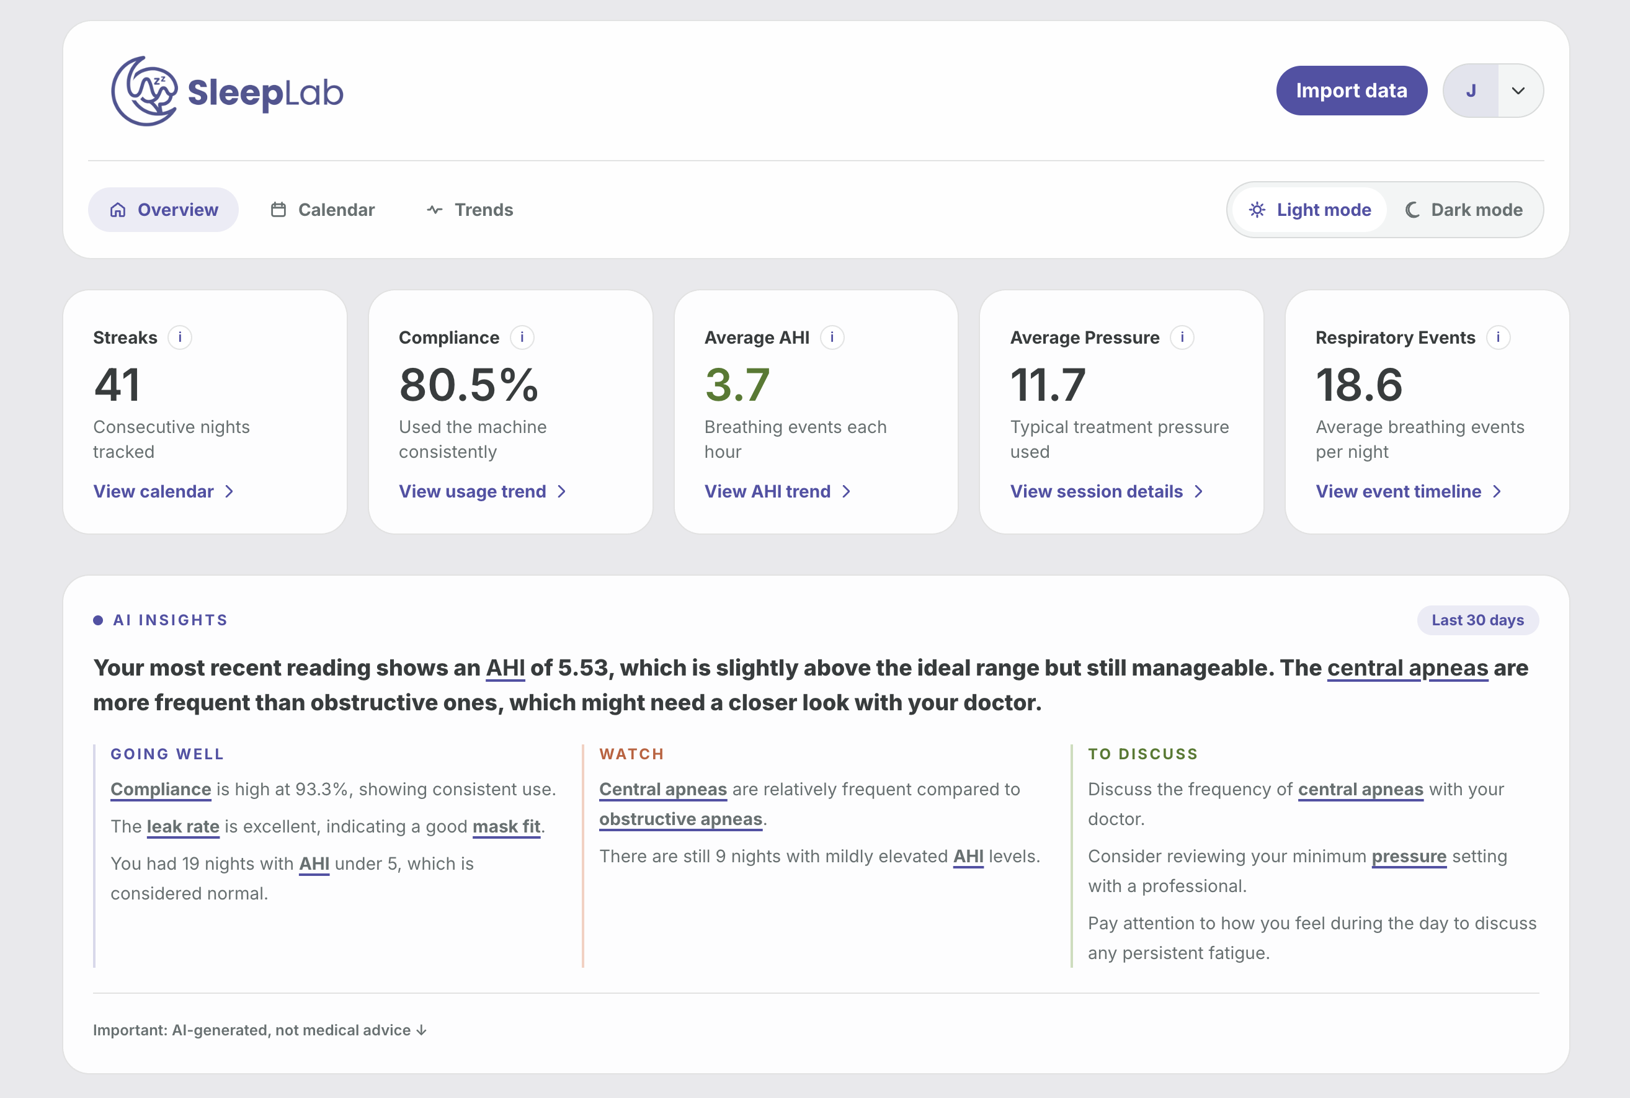Click the Import data button
Viewport: 1630px width, 1098px height.
1351,91
